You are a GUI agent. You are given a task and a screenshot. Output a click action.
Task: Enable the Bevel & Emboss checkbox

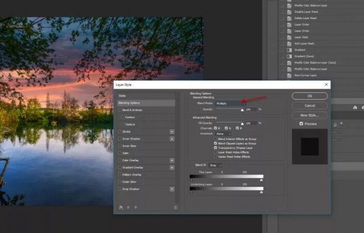point(120,110)
